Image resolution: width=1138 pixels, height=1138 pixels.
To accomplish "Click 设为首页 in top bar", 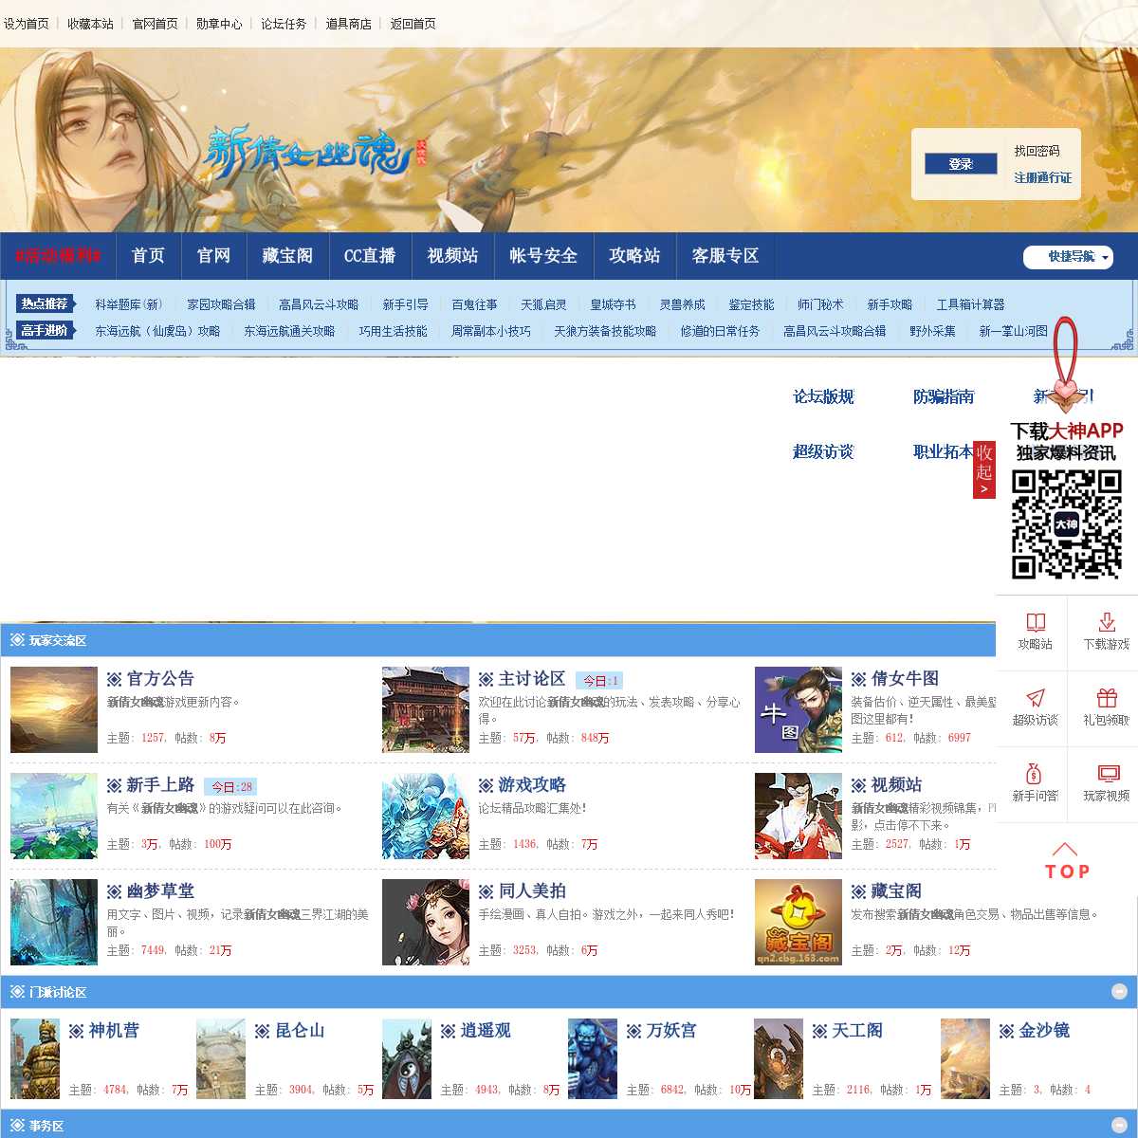I will point(27,24).
